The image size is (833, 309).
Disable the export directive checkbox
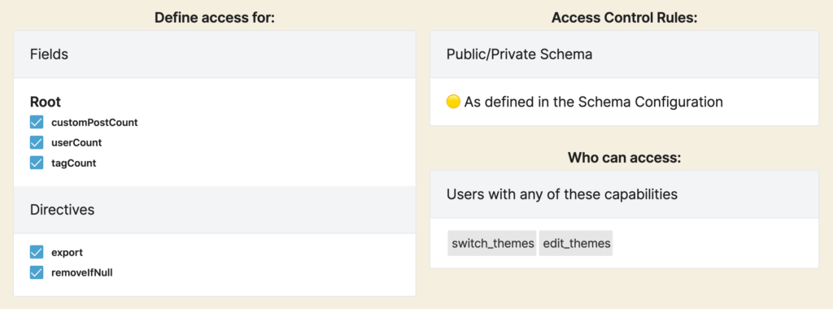[36, 252]
